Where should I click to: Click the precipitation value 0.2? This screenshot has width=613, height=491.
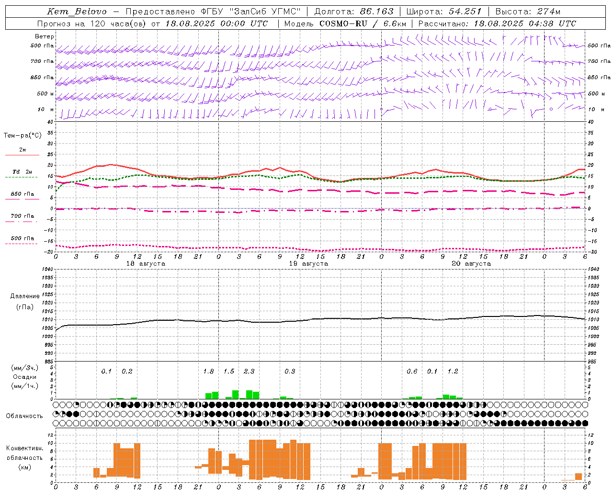point(127,372)
